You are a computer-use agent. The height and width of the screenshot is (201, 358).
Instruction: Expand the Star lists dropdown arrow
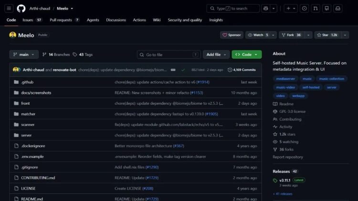click(x=345, y=35)
